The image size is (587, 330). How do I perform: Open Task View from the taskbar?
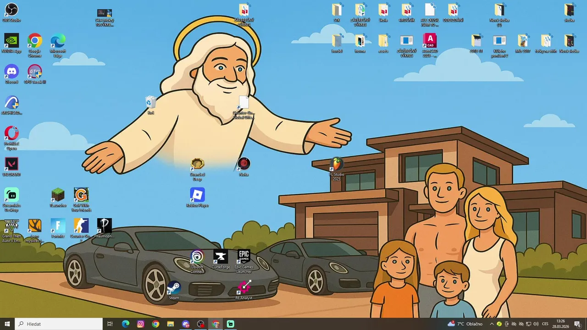pos(110,324)
